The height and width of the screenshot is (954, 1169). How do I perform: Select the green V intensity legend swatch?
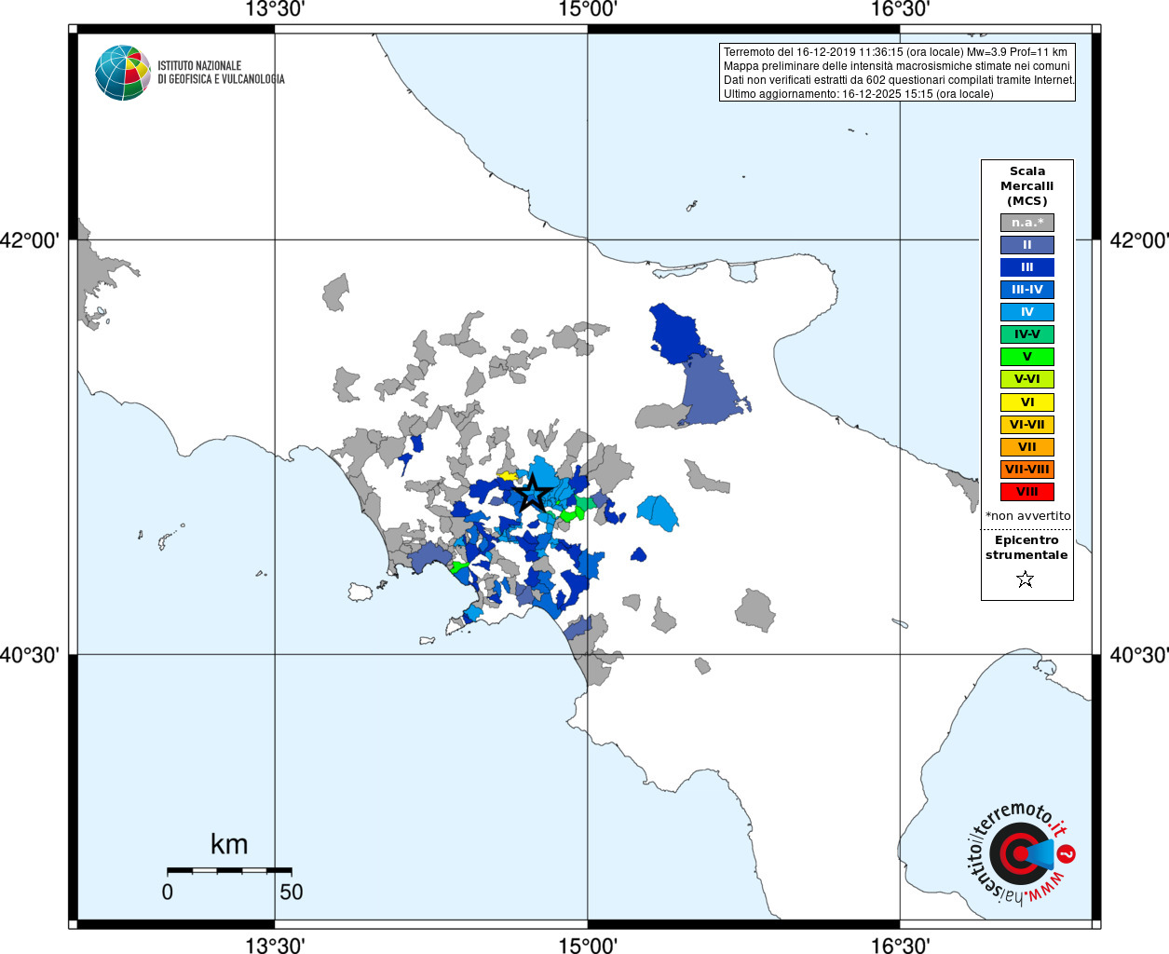coord(1027,357)
